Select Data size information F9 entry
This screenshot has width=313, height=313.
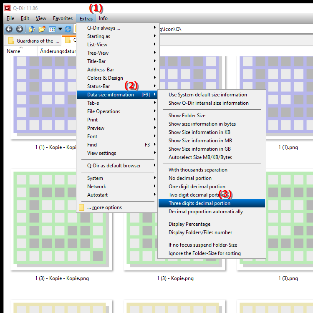pyautogui.click(x=117, y=95)
